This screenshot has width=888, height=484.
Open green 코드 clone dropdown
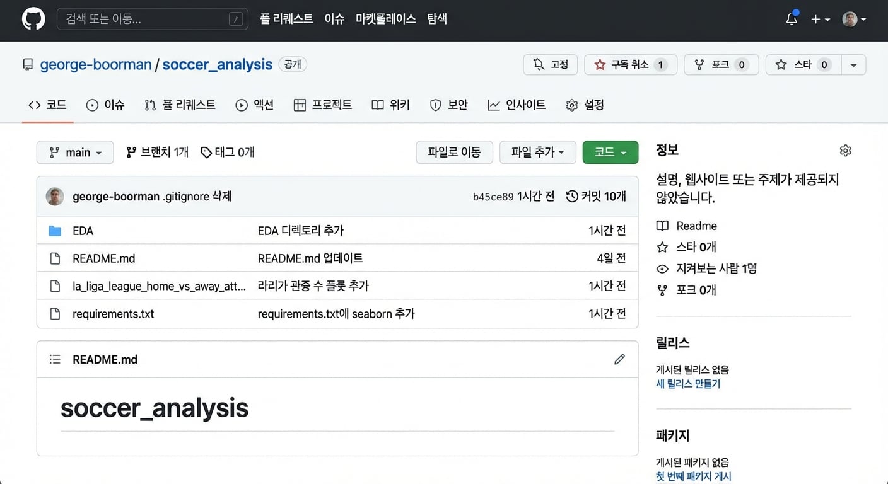pos(610,152)
